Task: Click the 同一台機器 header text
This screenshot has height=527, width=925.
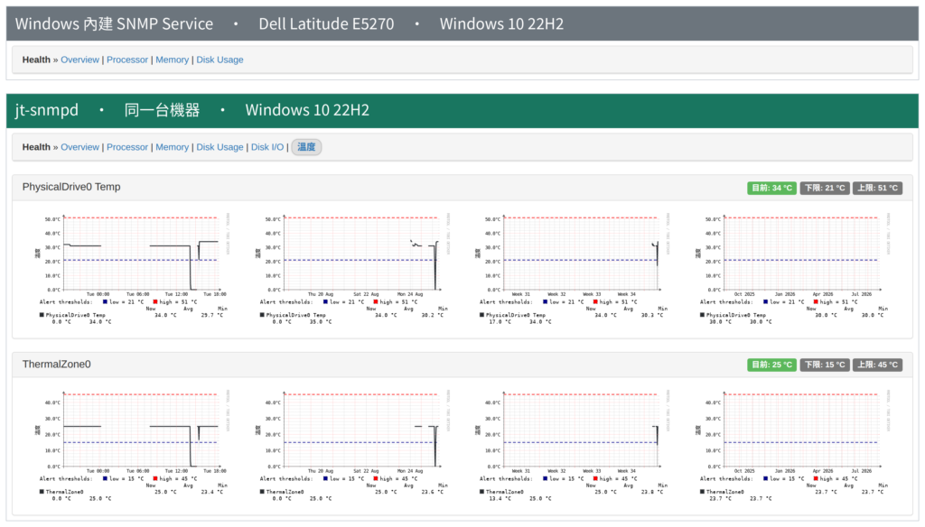Action: click(x=162, y=110)
